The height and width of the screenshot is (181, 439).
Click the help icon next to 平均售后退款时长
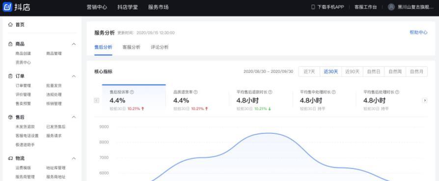(270, 92)
